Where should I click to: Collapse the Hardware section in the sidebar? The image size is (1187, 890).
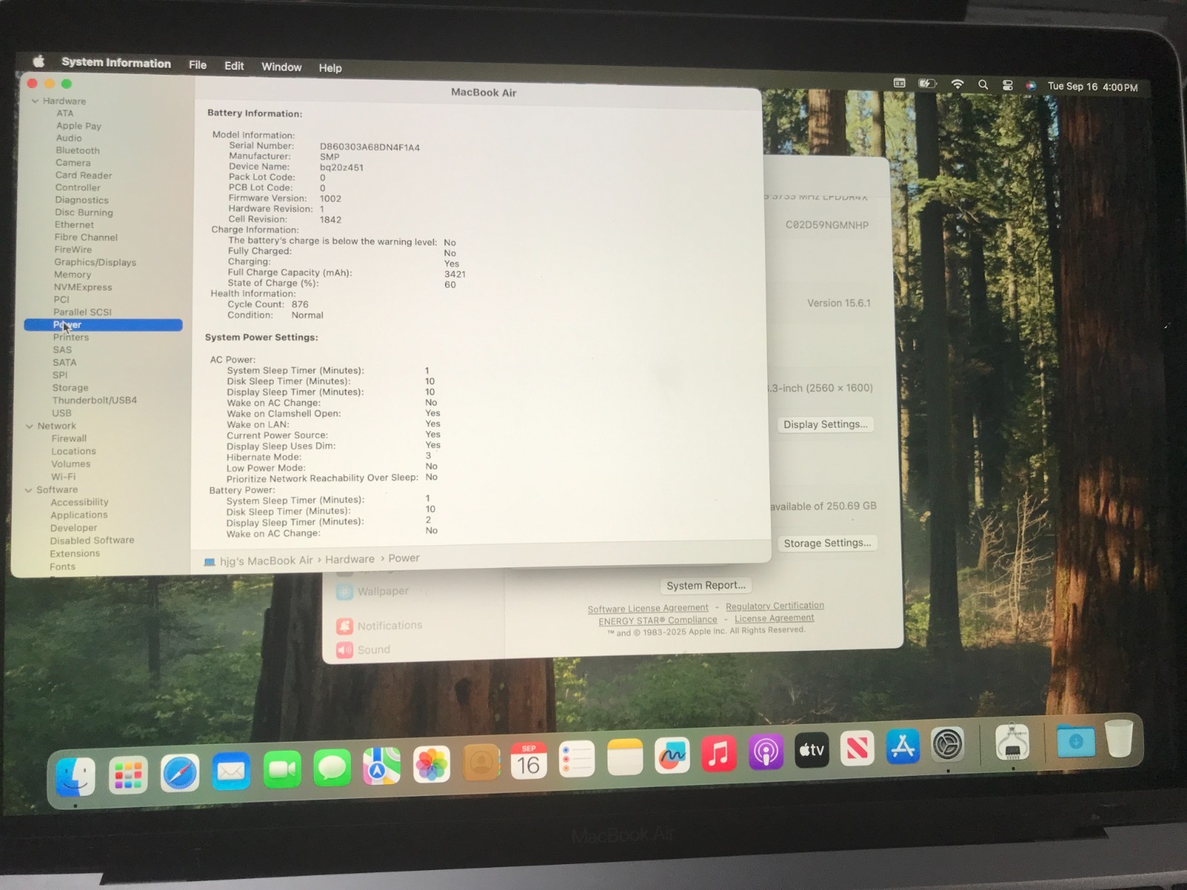point(35,101)
